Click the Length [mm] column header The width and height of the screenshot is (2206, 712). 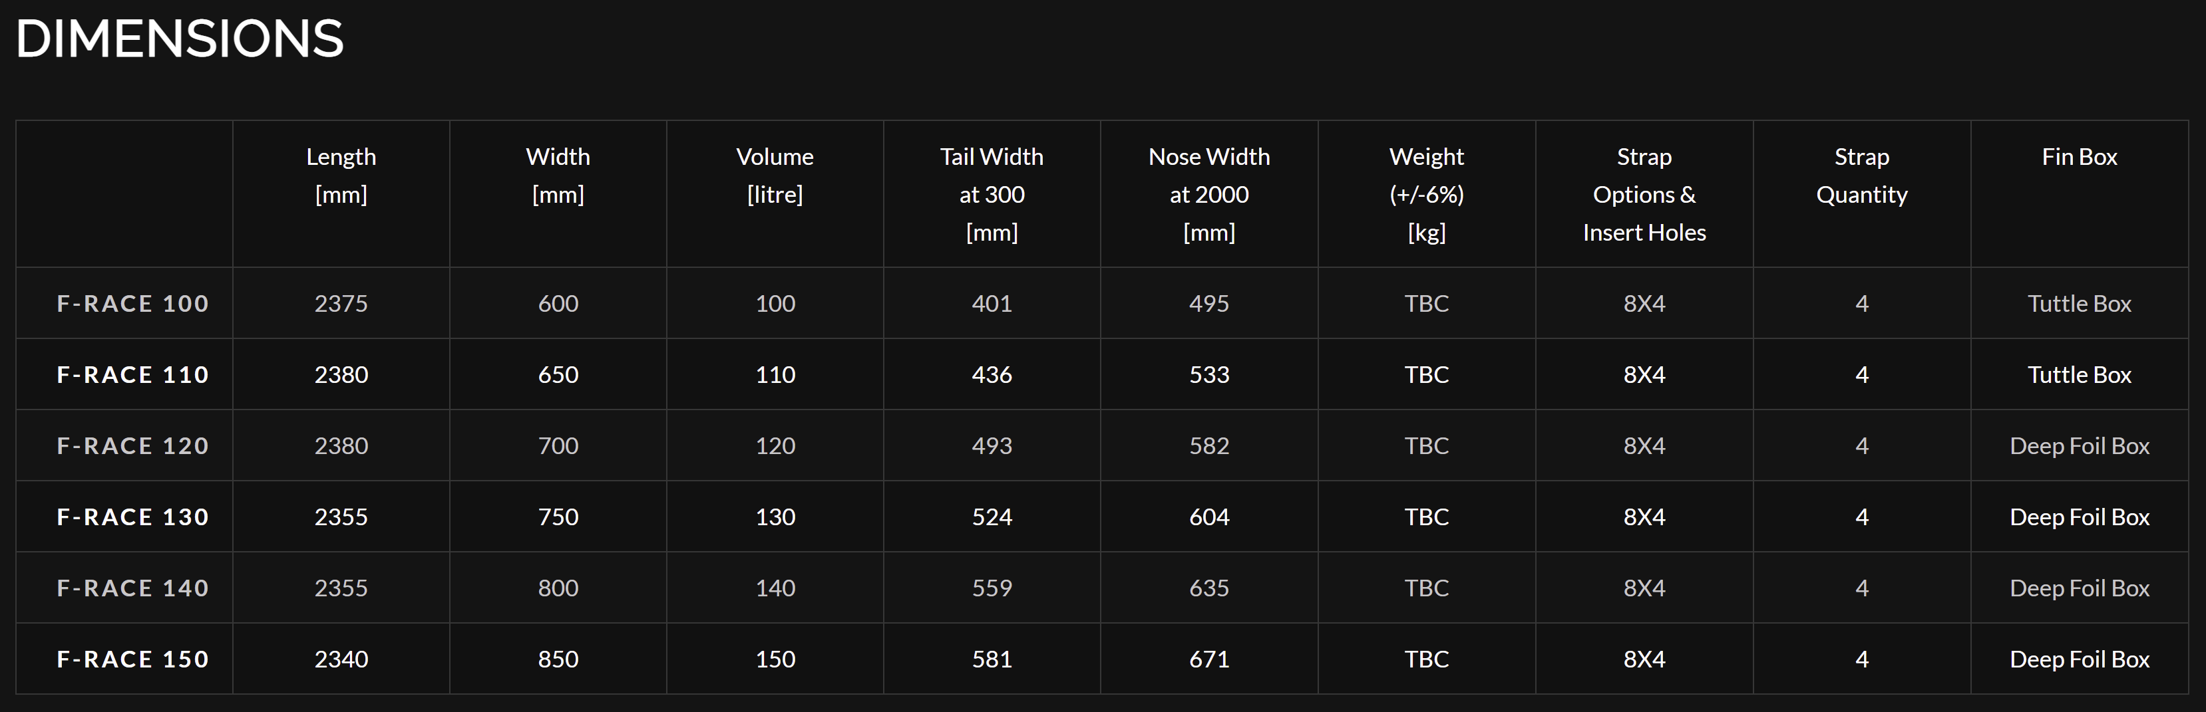(x=341, y=176)
